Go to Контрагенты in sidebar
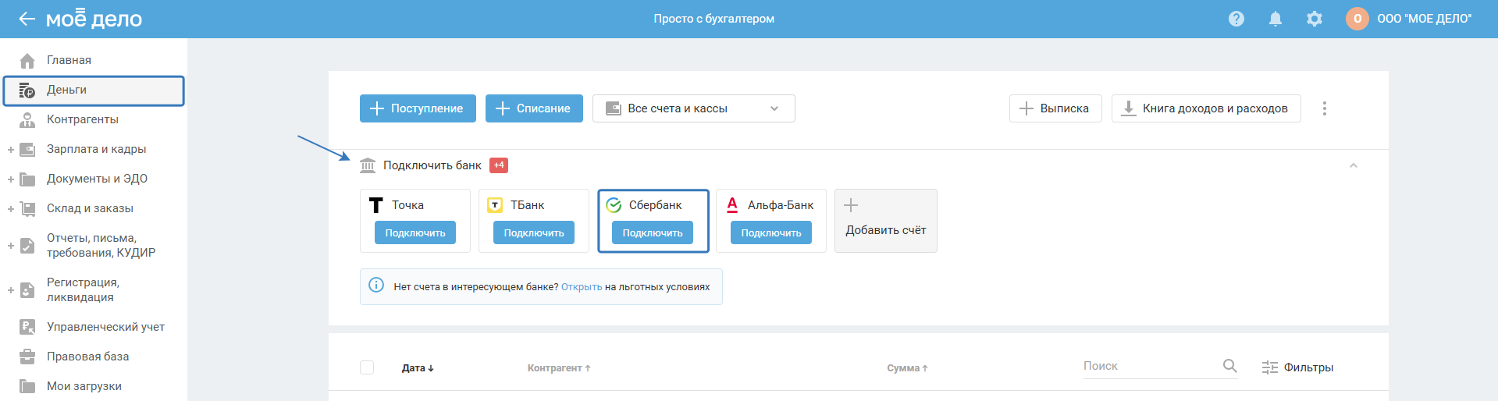 83,119
